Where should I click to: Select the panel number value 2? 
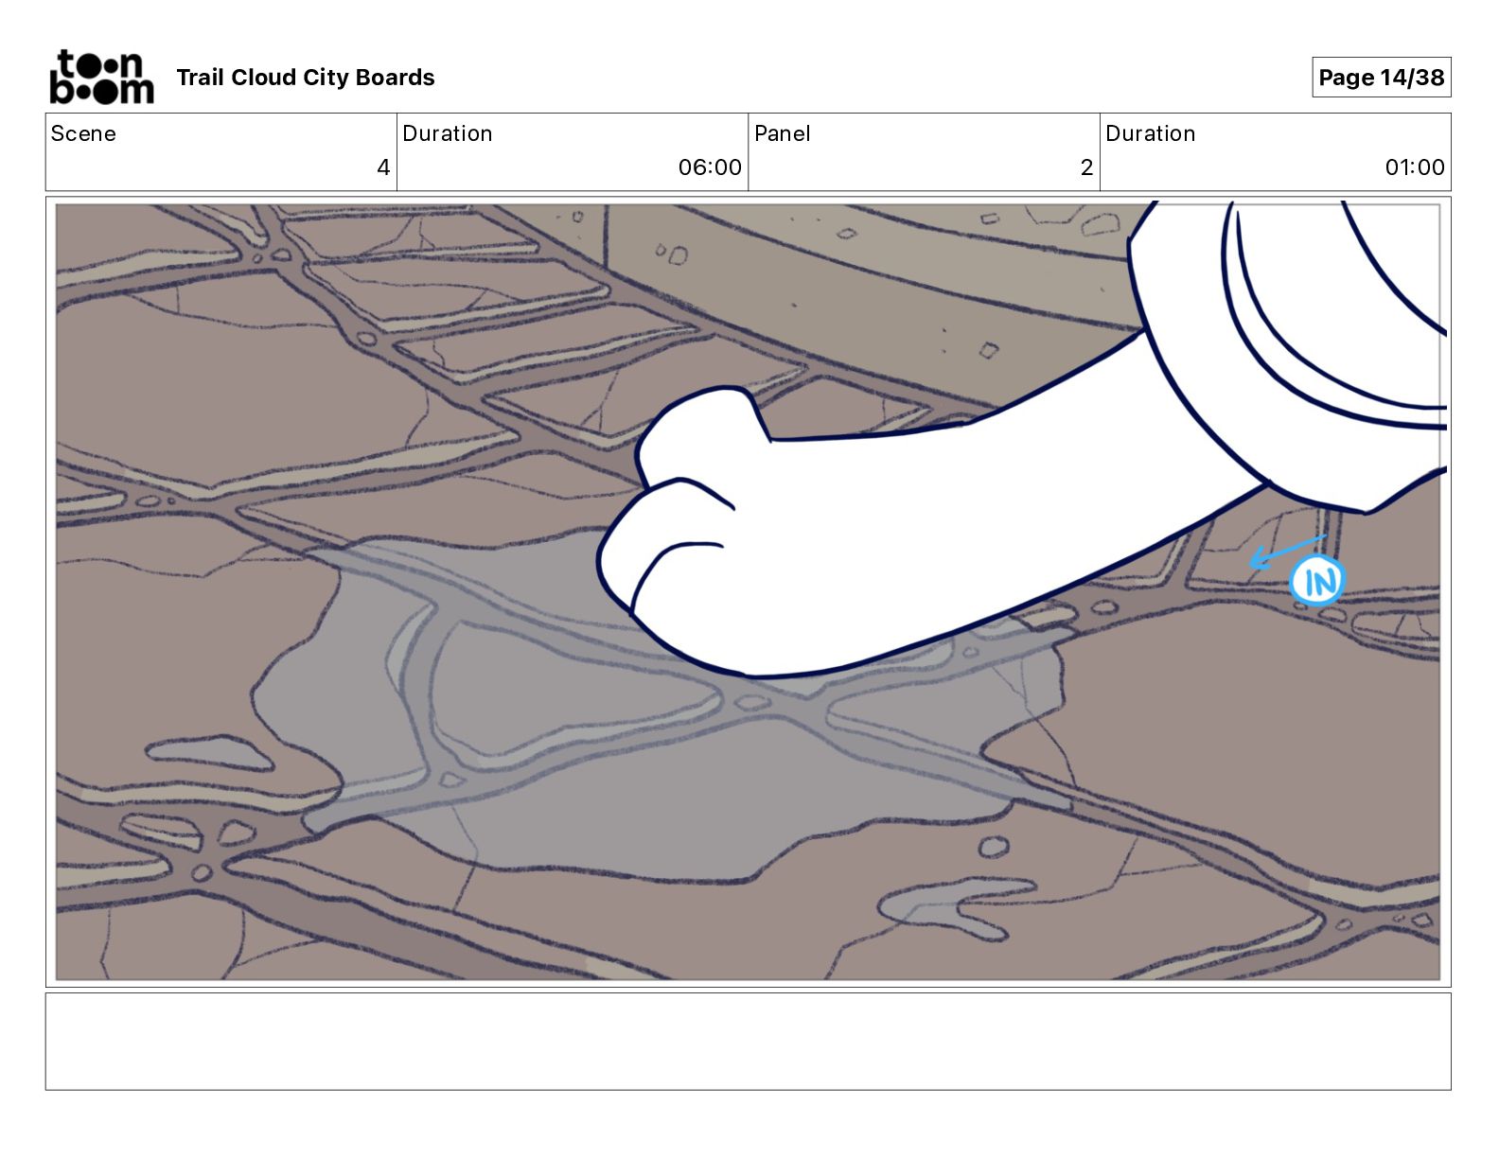point(1086,167)
